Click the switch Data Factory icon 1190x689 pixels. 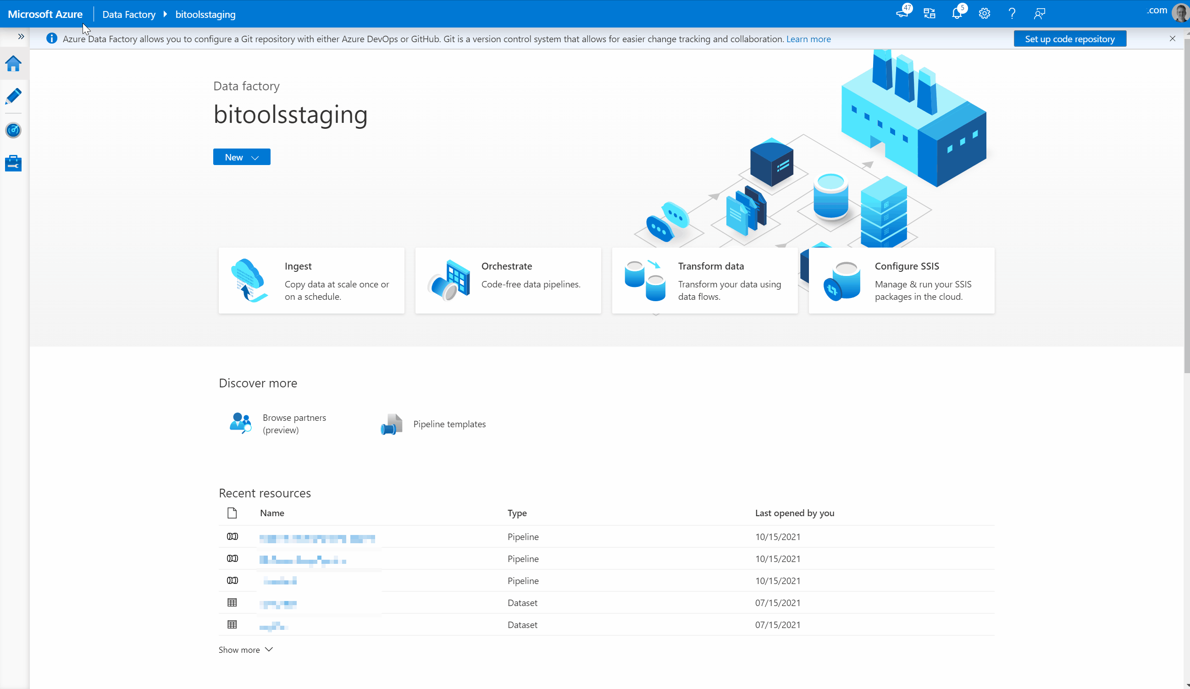930,13
